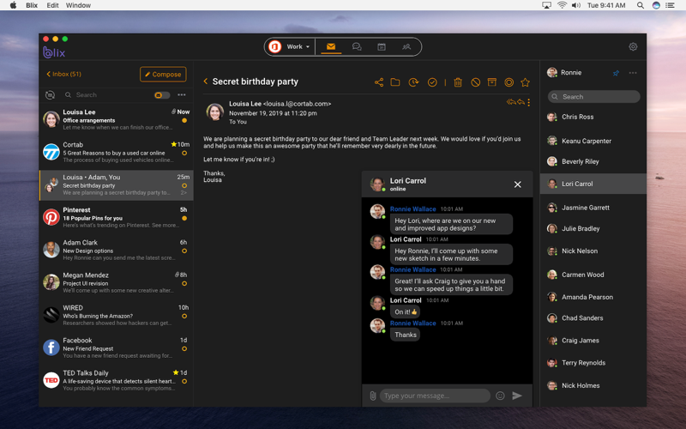Open the Blix app menu

[32, 5]
